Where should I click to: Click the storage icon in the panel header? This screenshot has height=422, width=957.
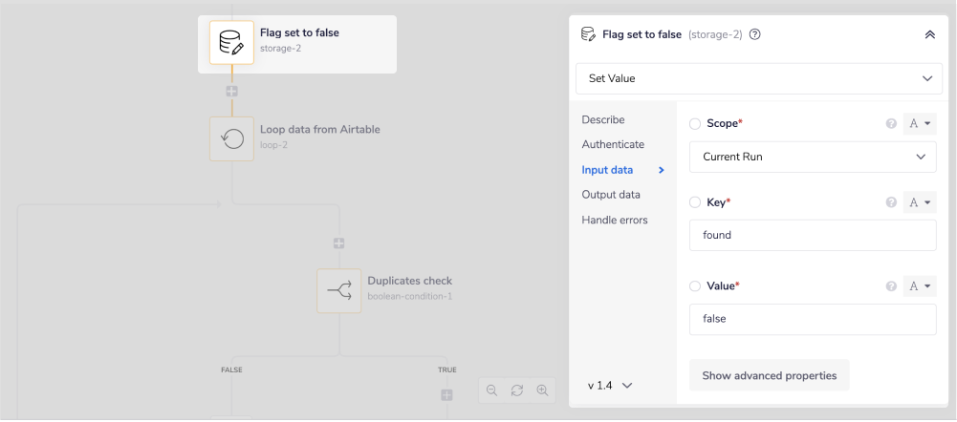tap(588, 34)
